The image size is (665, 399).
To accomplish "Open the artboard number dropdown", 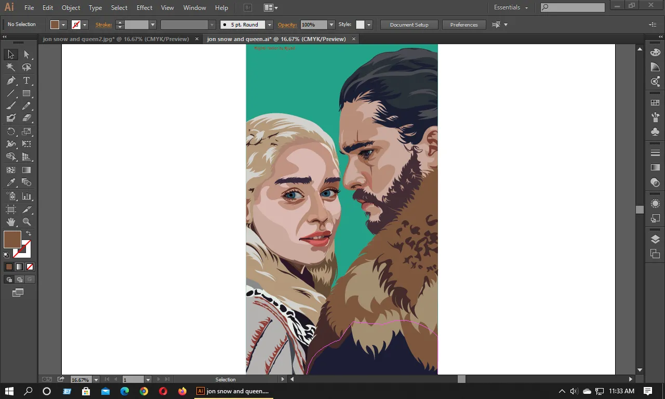I will click(x=148, y=380).
